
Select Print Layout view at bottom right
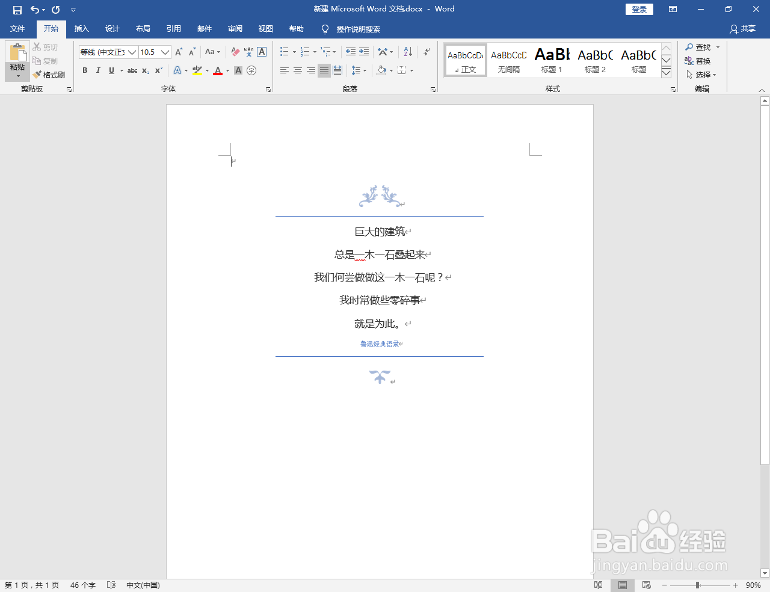click(623, 585)
